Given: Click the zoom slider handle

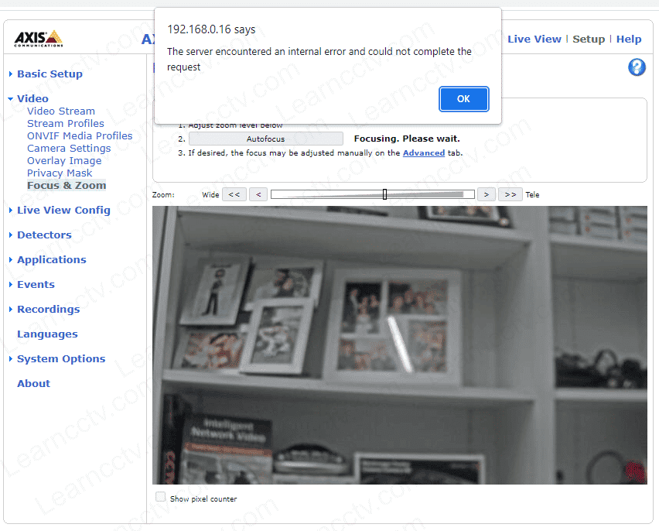Looking at the screenshot, I should click(x=384, y=194).
